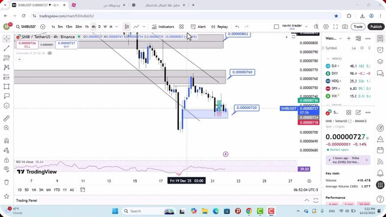Redo the chart action
Image resolution: width=386 pixels, height=217 pixels.
pyautogui.click(x=247, y=27)
